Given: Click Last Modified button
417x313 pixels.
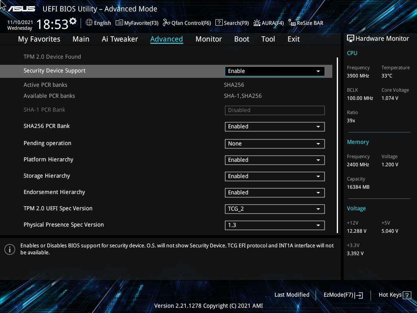Looking at the screenshot, I should (x=292, y=295).
